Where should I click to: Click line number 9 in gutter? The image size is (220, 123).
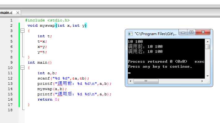tap(11, 62)
